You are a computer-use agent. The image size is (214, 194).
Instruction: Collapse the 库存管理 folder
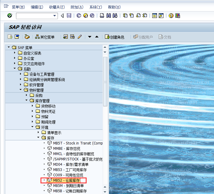click(27, 100)
